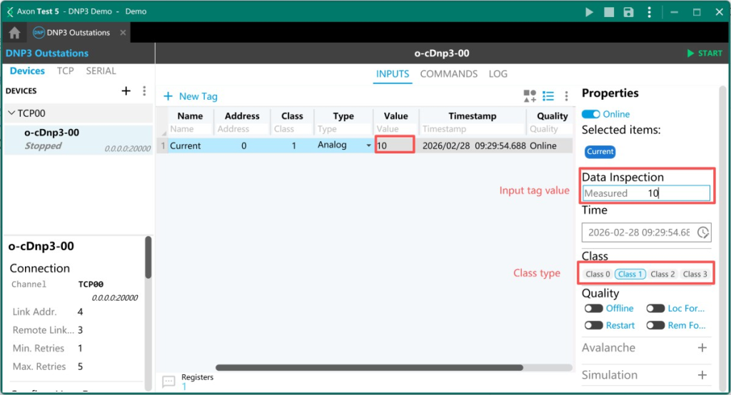The width and height of the screenshot is (731, 395).
Task: Collapse the TCP00 tree node
Action: (x=11, y=113)
